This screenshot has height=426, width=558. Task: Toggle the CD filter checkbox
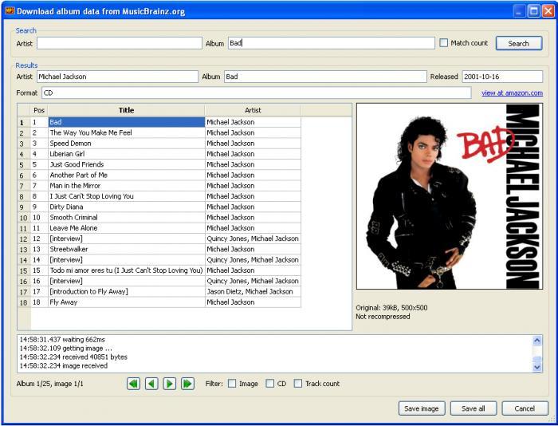click(x=270, y=384)
